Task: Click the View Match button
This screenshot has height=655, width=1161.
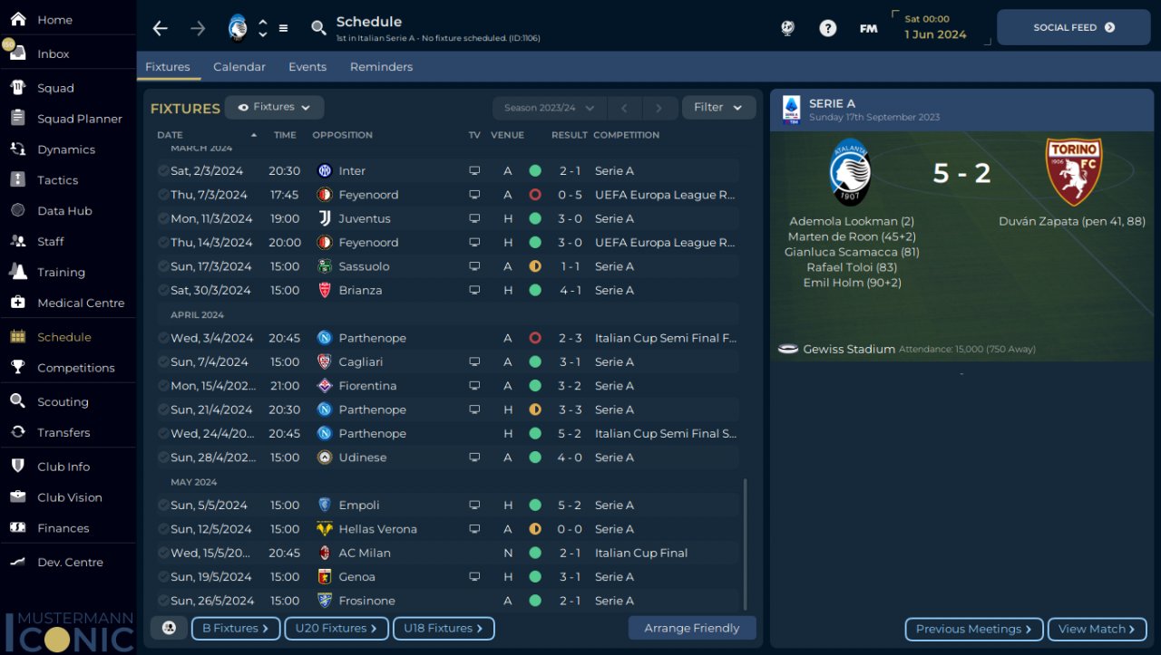Action: (x=1097, y=629)
